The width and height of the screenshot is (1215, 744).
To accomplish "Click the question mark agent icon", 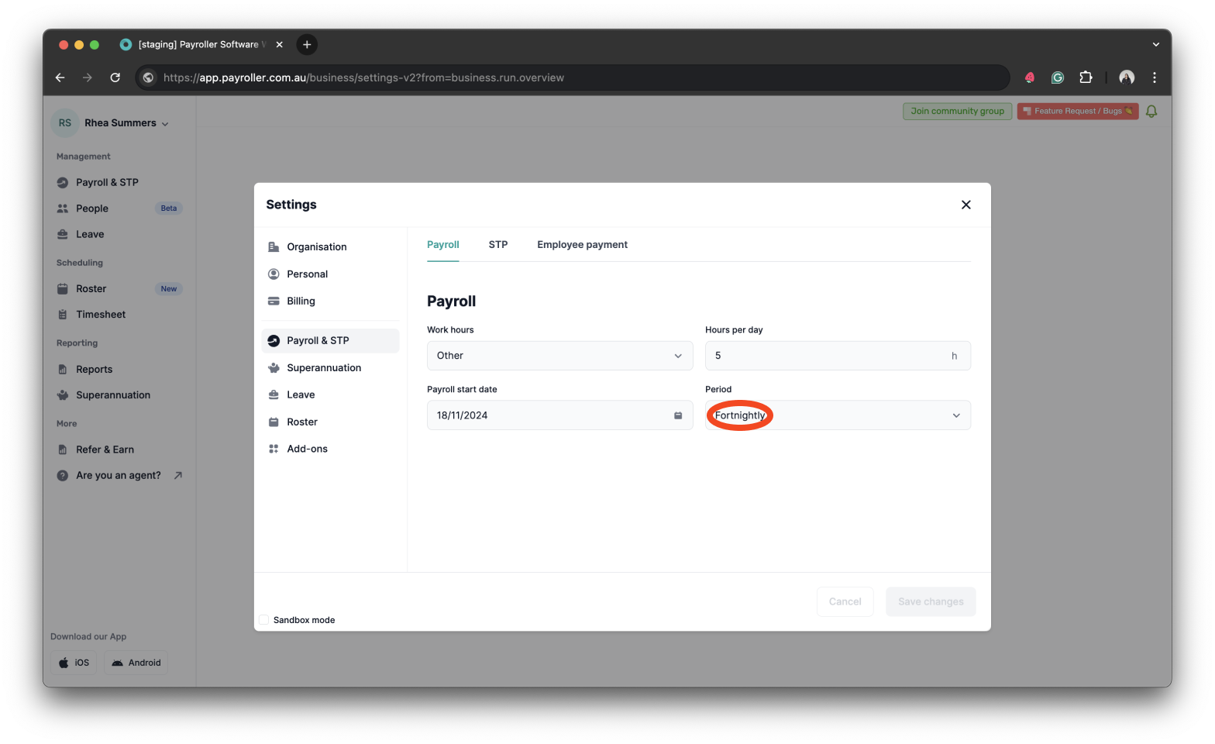I will [x=63, y=476].
